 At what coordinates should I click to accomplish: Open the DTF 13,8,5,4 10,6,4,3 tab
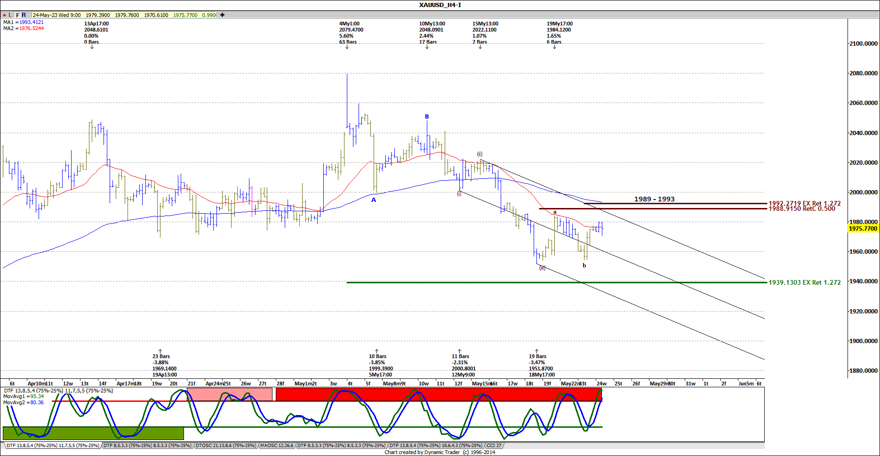click(436, 445)
